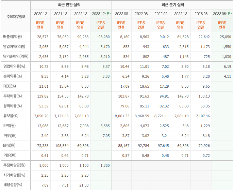This screenshot has width=234, height=191.
Task: Click PER value 8.18 for 2023.03
Action: (206, 136)
